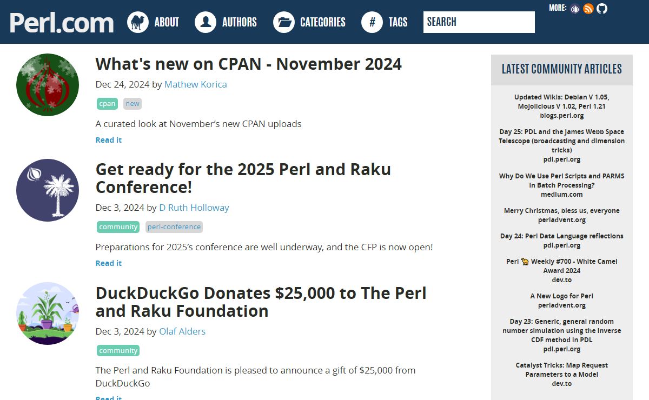
Task: Click the Dec 24, 2024 date text
Action: click(123, 84)
